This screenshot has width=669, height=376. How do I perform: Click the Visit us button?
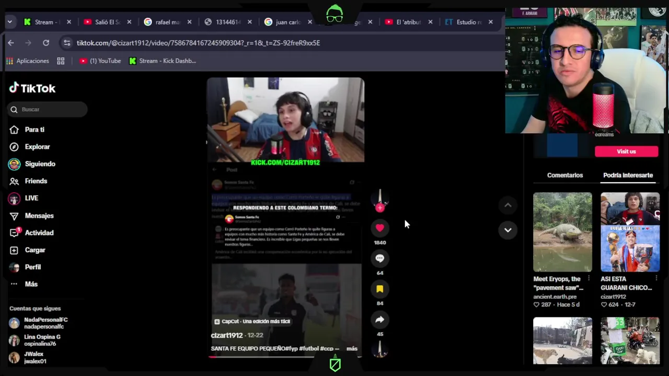[x=626, y=151]
